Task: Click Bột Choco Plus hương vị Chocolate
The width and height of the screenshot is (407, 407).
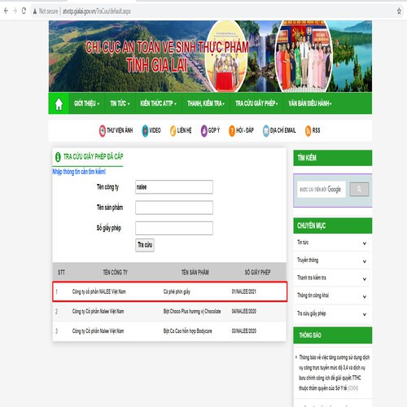Action: 192,311
